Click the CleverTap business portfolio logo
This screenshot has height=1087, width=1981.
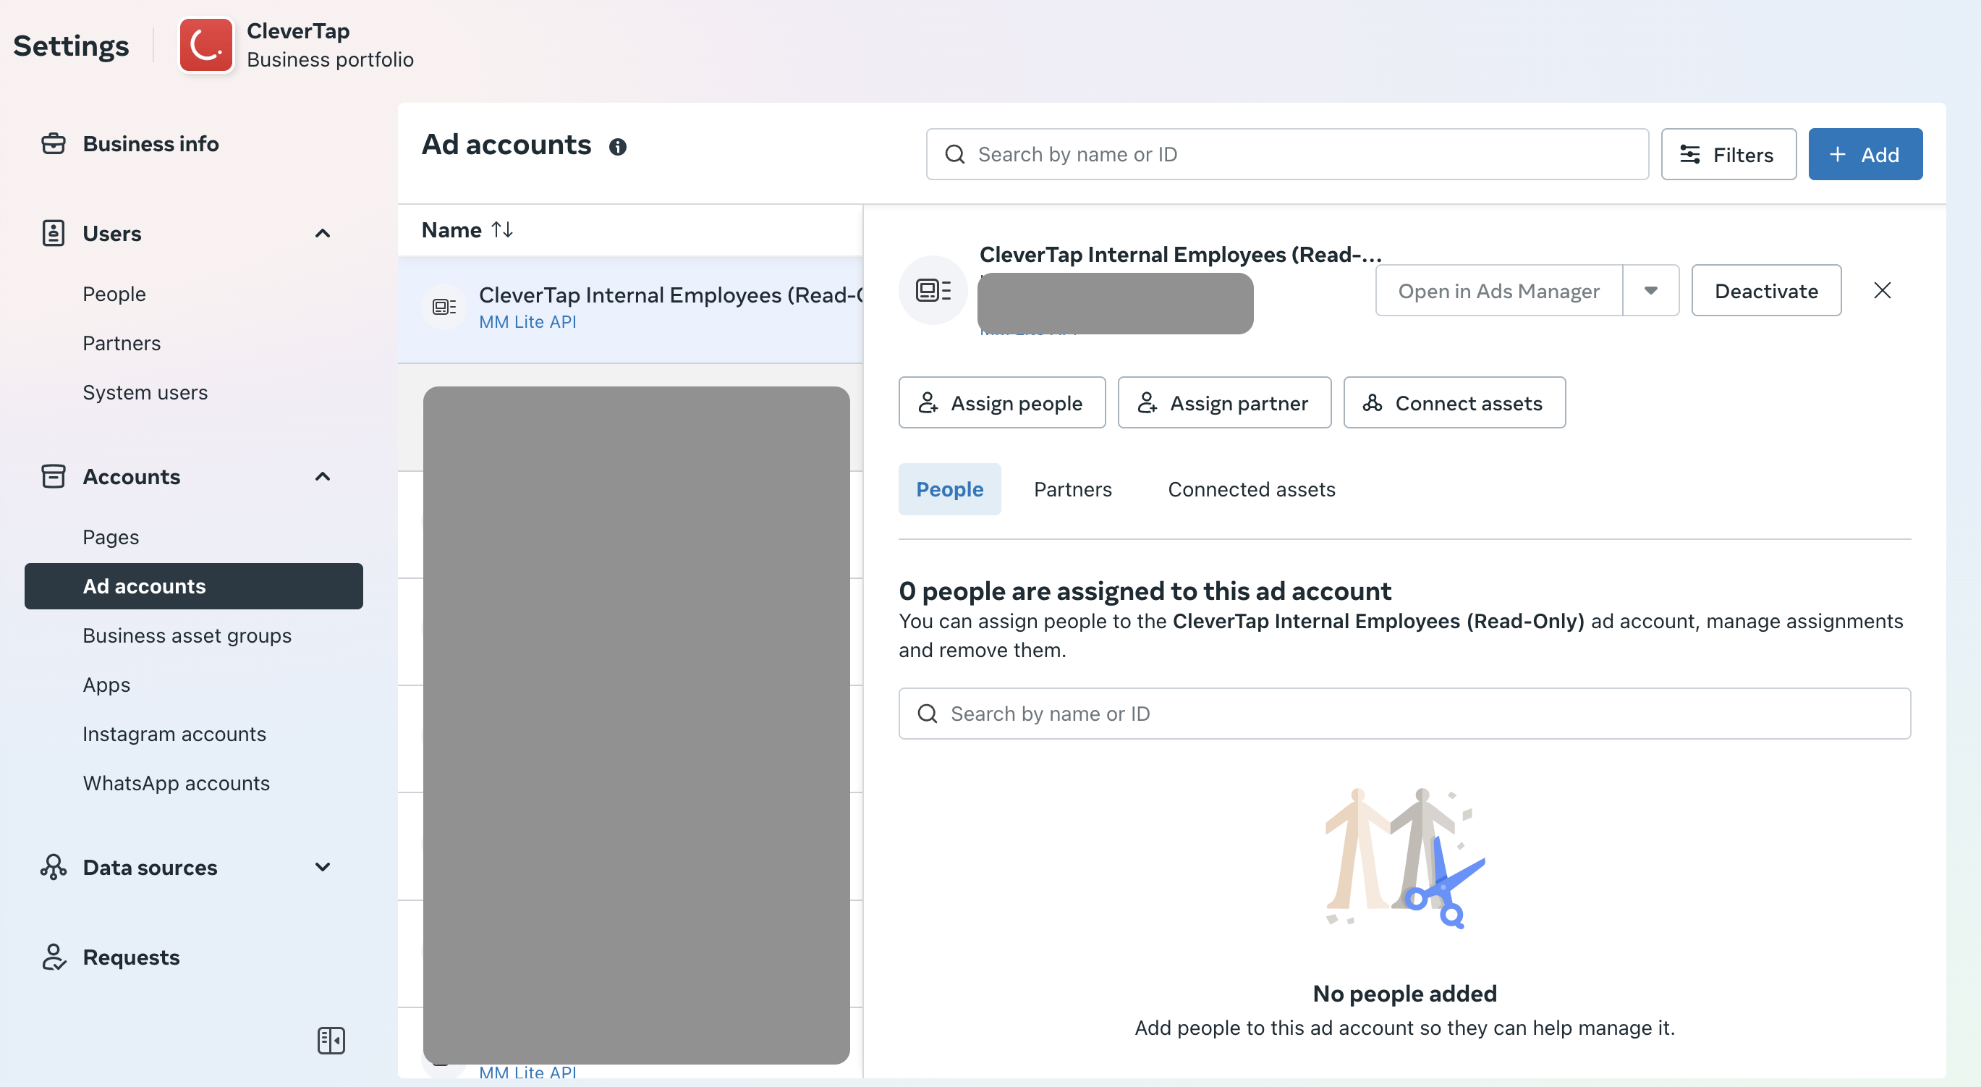pos(206,45)
